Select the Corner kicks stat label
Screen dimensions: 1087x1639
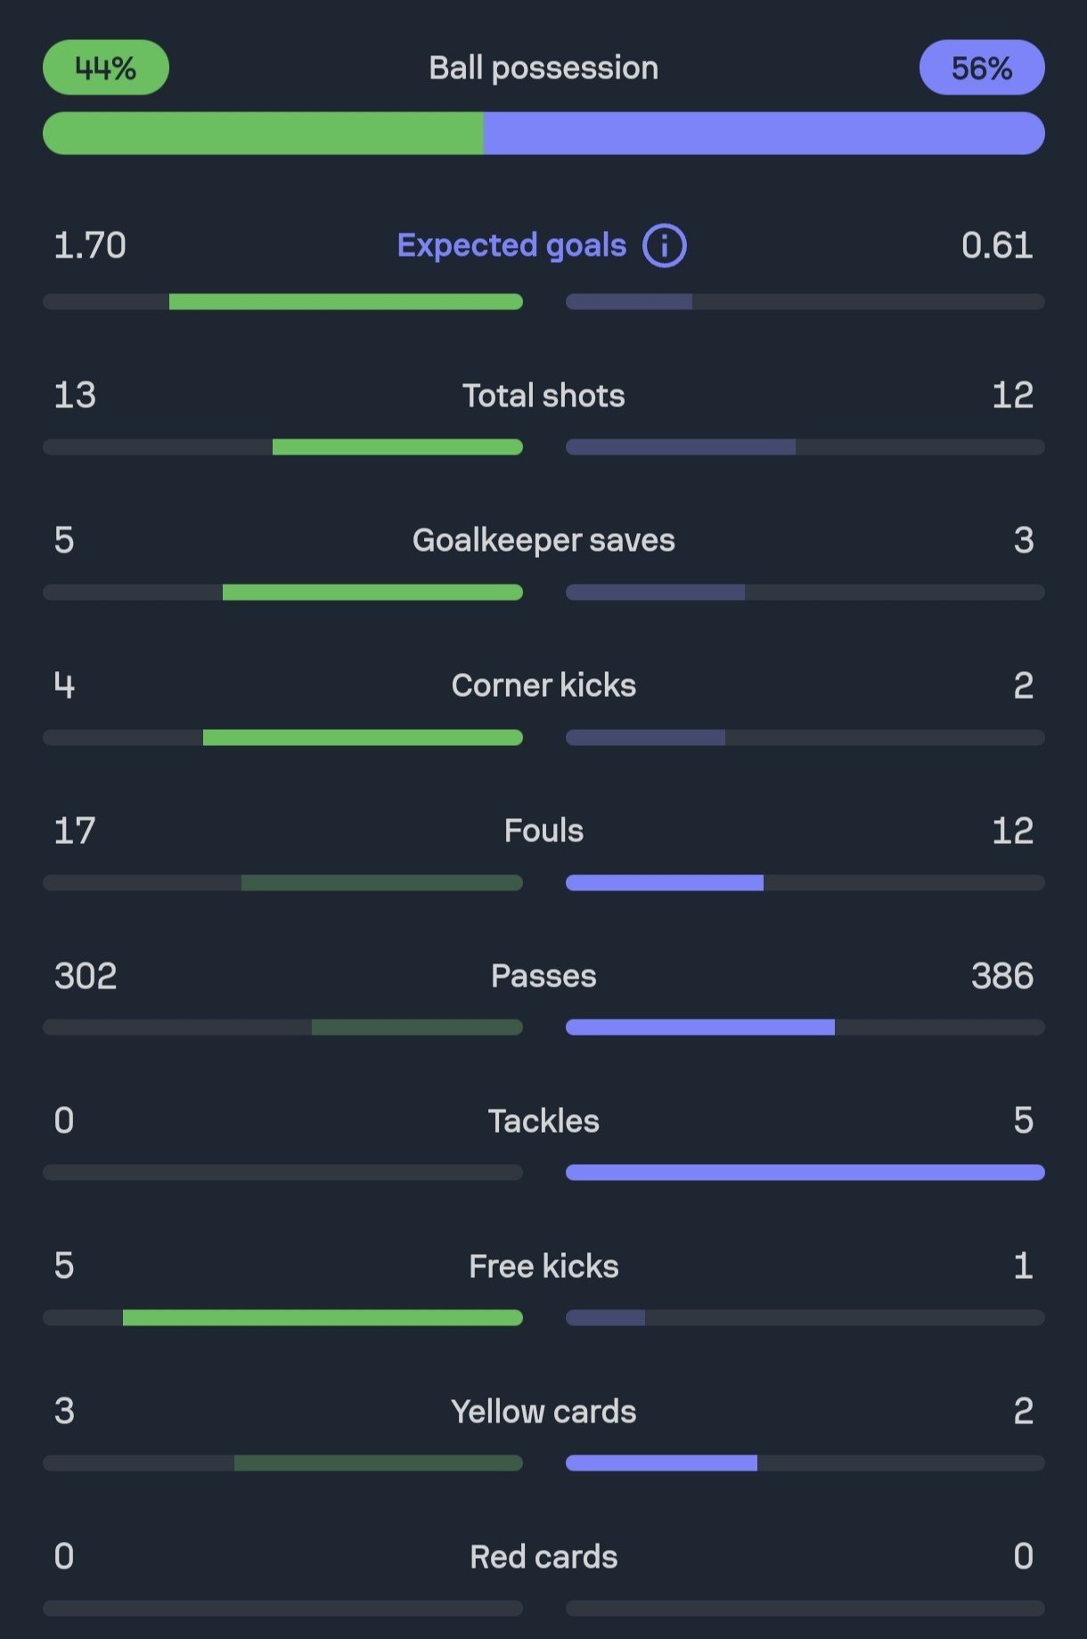pos(543,685)
